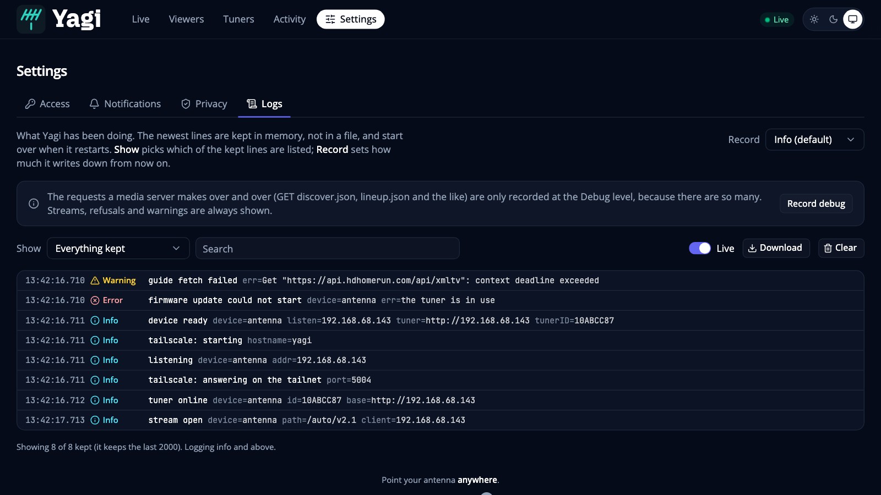Focus the log Search field
The height and width of the screenshot is (495, 881).
tap(328, 249)
